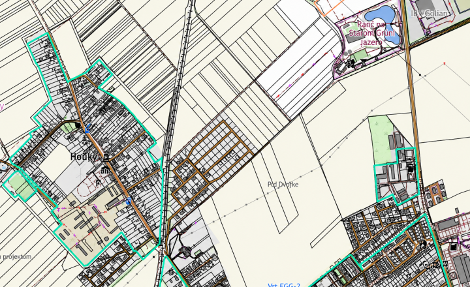Click the building symbol below Hoŭky label
470x287 pixels.
[105, 170]
